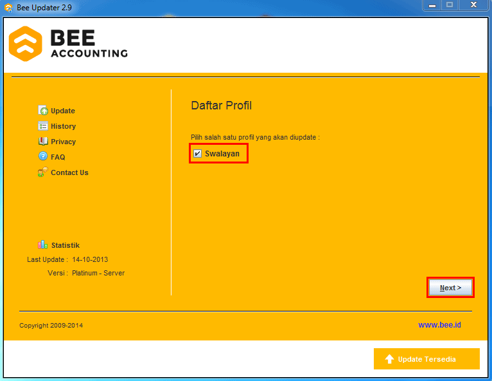492x381 pixels.
Task: Open the Contact Us menu item
Action: tap(69, 172)
